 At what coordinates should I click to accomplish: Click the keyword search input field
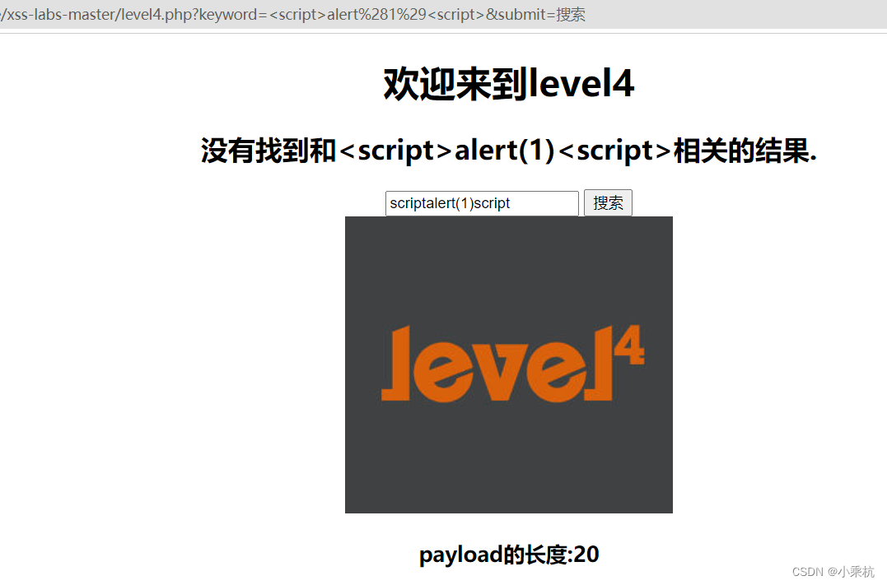(482, 203)
